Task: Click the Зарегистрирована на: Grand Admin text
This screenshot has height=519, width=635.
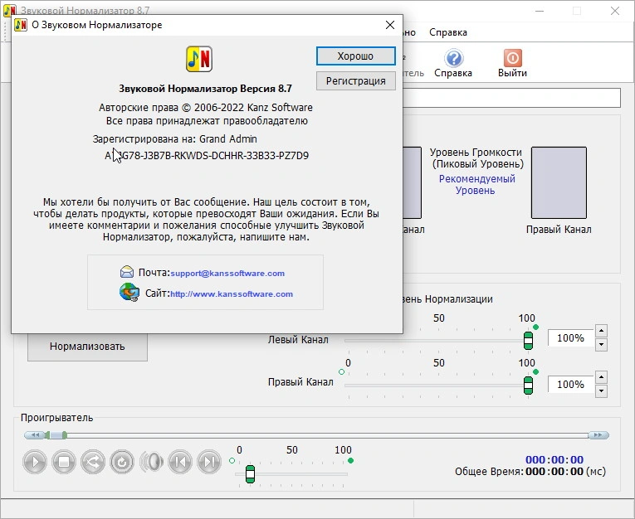Action: coord(175,139)
